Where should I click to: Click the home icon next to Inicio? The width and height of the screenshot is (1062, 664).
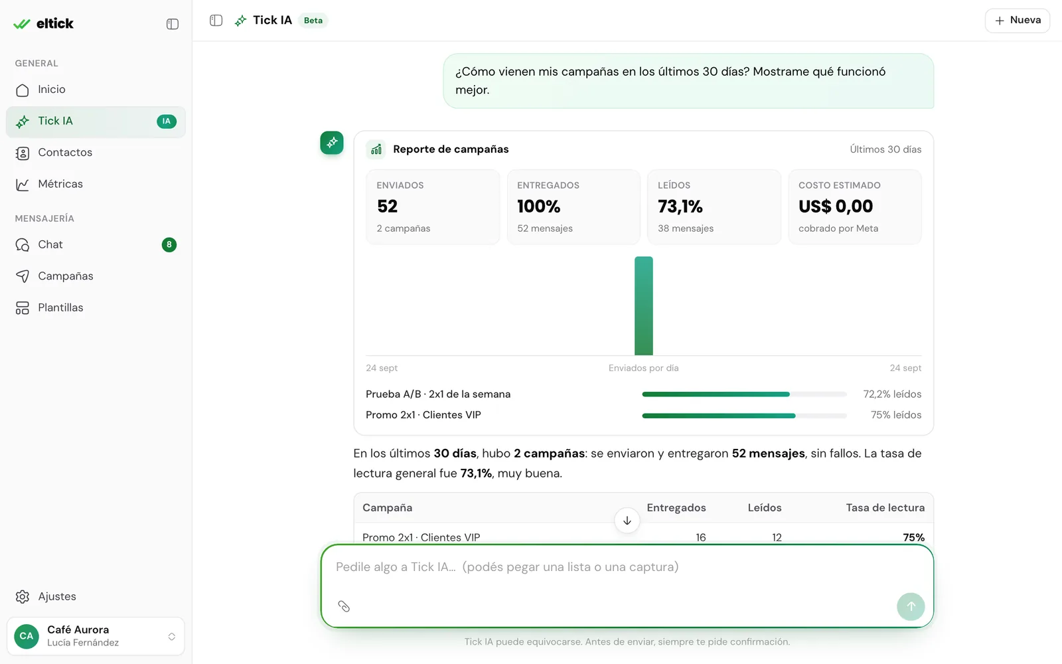coord(23,90)
